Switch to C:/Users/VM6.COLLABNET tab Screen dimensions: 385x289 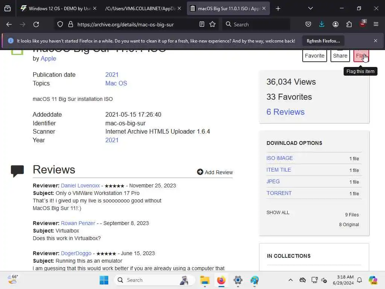click(x=140, y=9)
